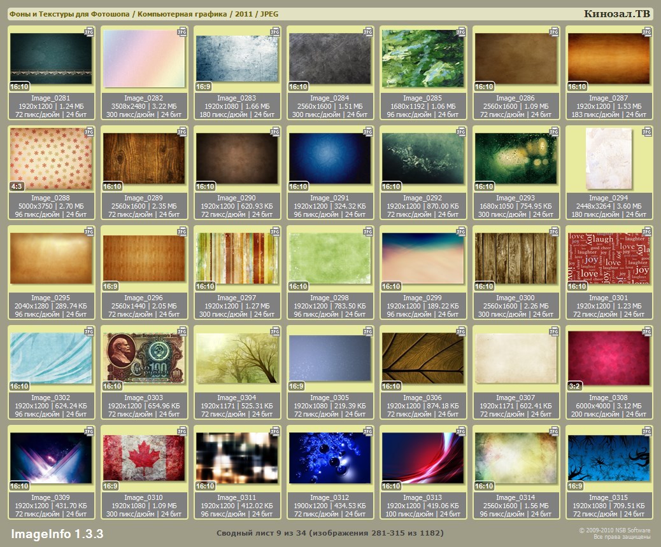Select the leaf veins thumbnail Image_0306
Screen dimensions: 661x547
point(423,358)
